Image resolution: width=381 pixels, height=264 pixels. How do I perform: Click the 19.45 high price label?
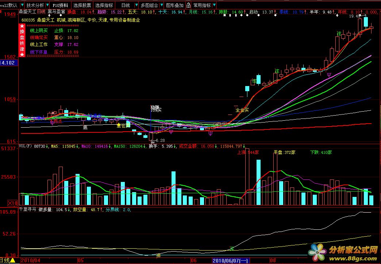tap(354, 16)
